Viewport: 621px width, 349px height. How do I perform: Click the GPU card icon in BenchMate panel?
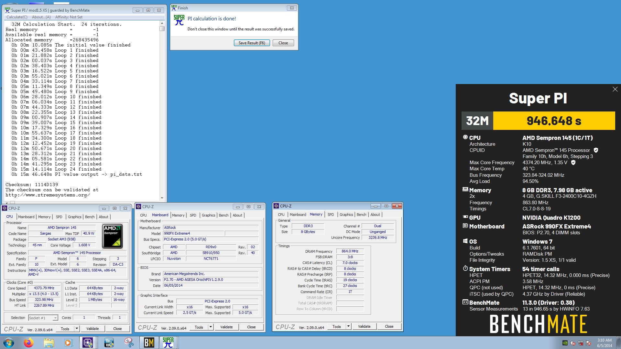click(465, 217)
